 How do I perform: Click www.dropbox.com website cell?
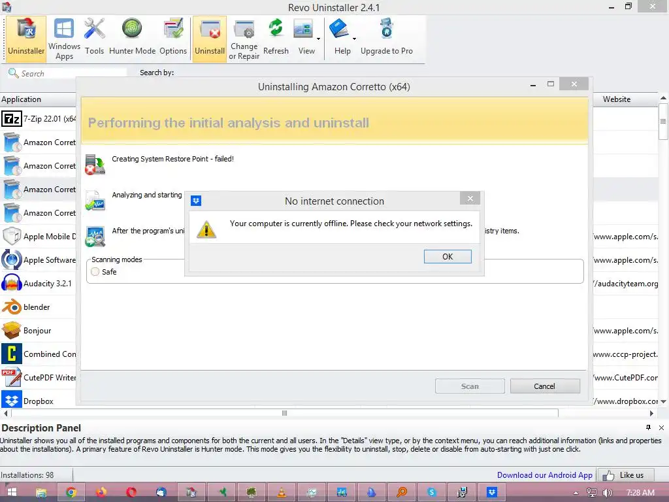[x=625, y=401]
